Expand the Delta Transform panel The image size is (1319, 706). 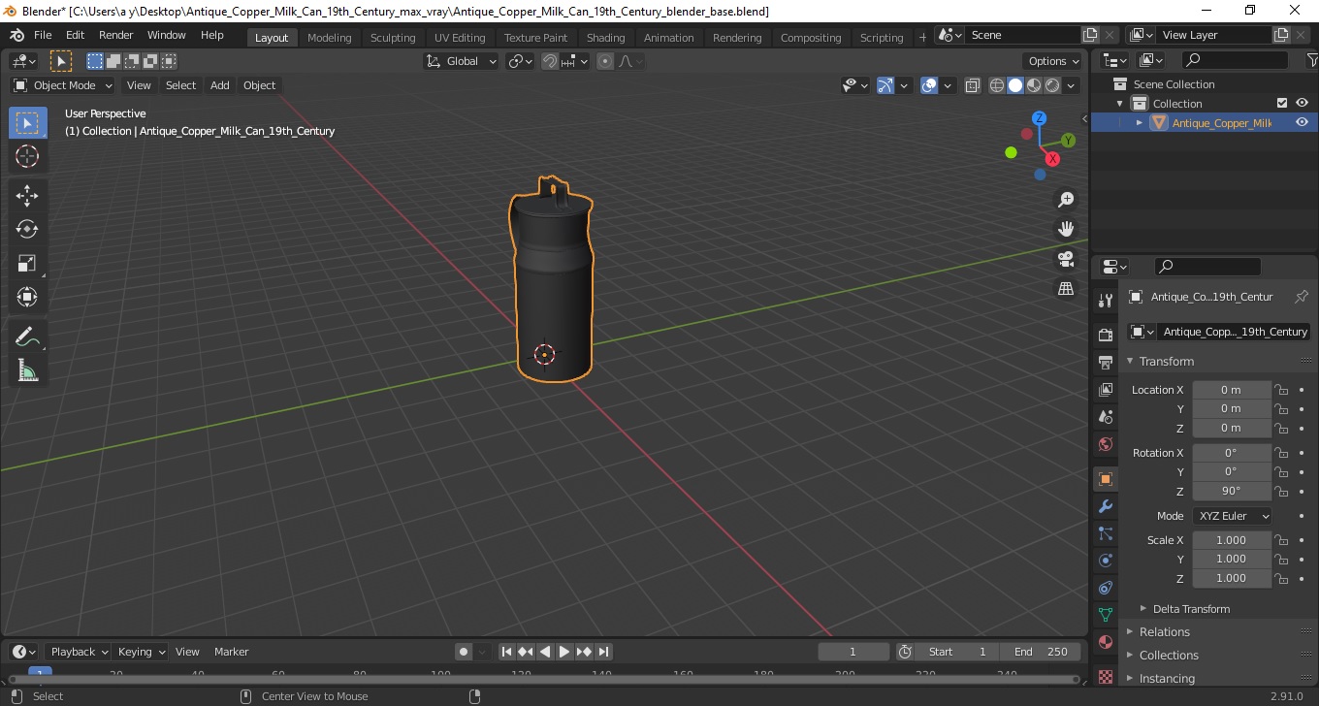click(1191, 609)
